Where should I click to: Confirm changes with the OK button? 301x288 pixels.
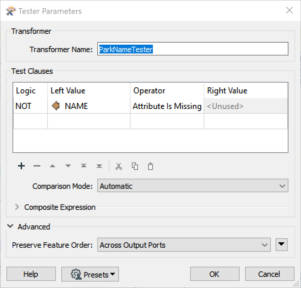(x=215, y=274)
